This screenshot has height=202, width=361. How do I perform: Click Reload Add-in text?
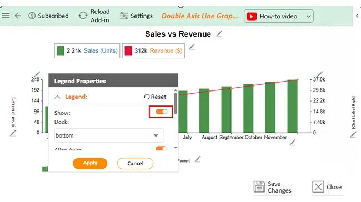pos(100,16)
